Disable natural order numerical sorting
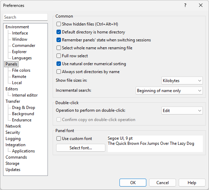The height and width of the screenshot is (190, 209). tap(59, 64)
